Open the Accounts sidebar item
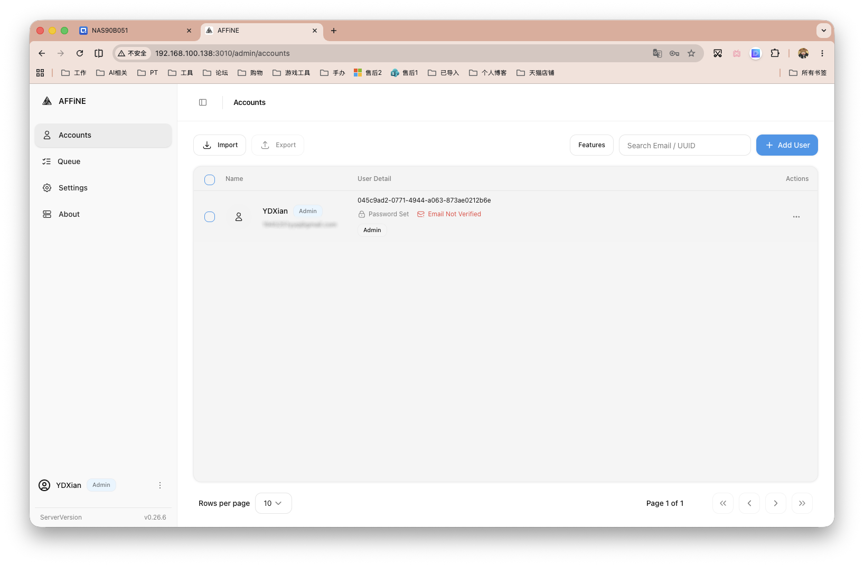 click(104, 135)
